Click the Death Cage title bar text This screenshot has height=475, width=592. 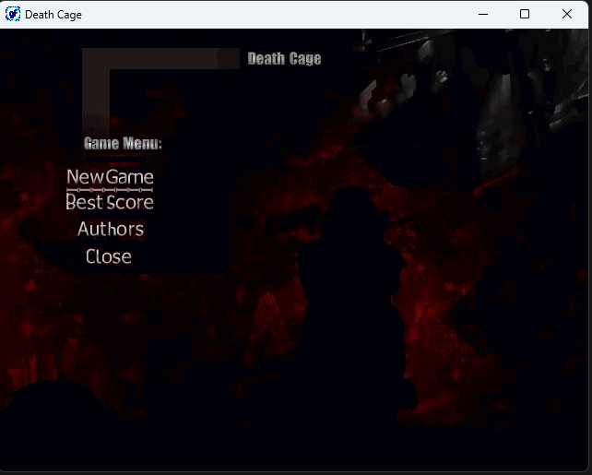point(53,15)
